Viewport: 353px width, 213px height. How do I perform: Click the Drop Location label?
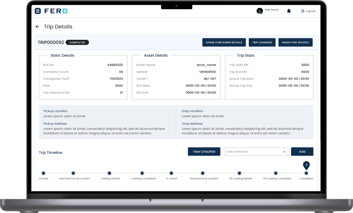(192, 111)
